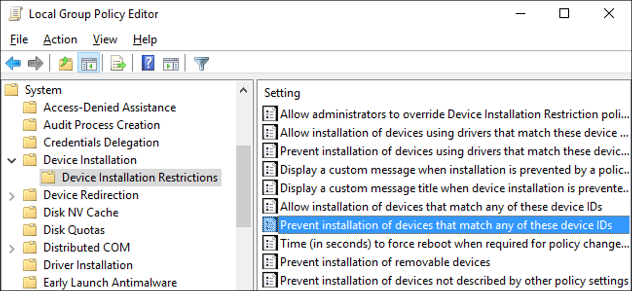Click the Disk Quotas folder icon

[30, 230]
